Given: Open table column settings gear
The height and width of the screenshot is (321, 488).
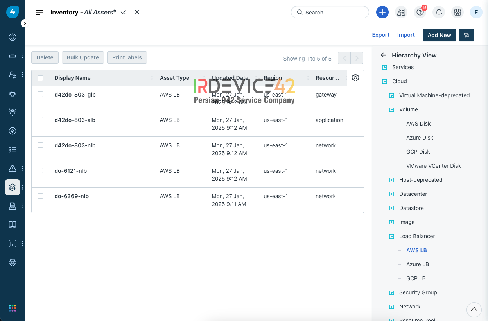Looking at the screenshot, I should point(355,78).
